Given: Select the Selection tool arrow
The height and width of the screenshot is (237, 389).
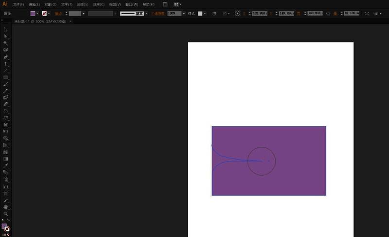Looking at the screenshot, I should pos(6,30).
